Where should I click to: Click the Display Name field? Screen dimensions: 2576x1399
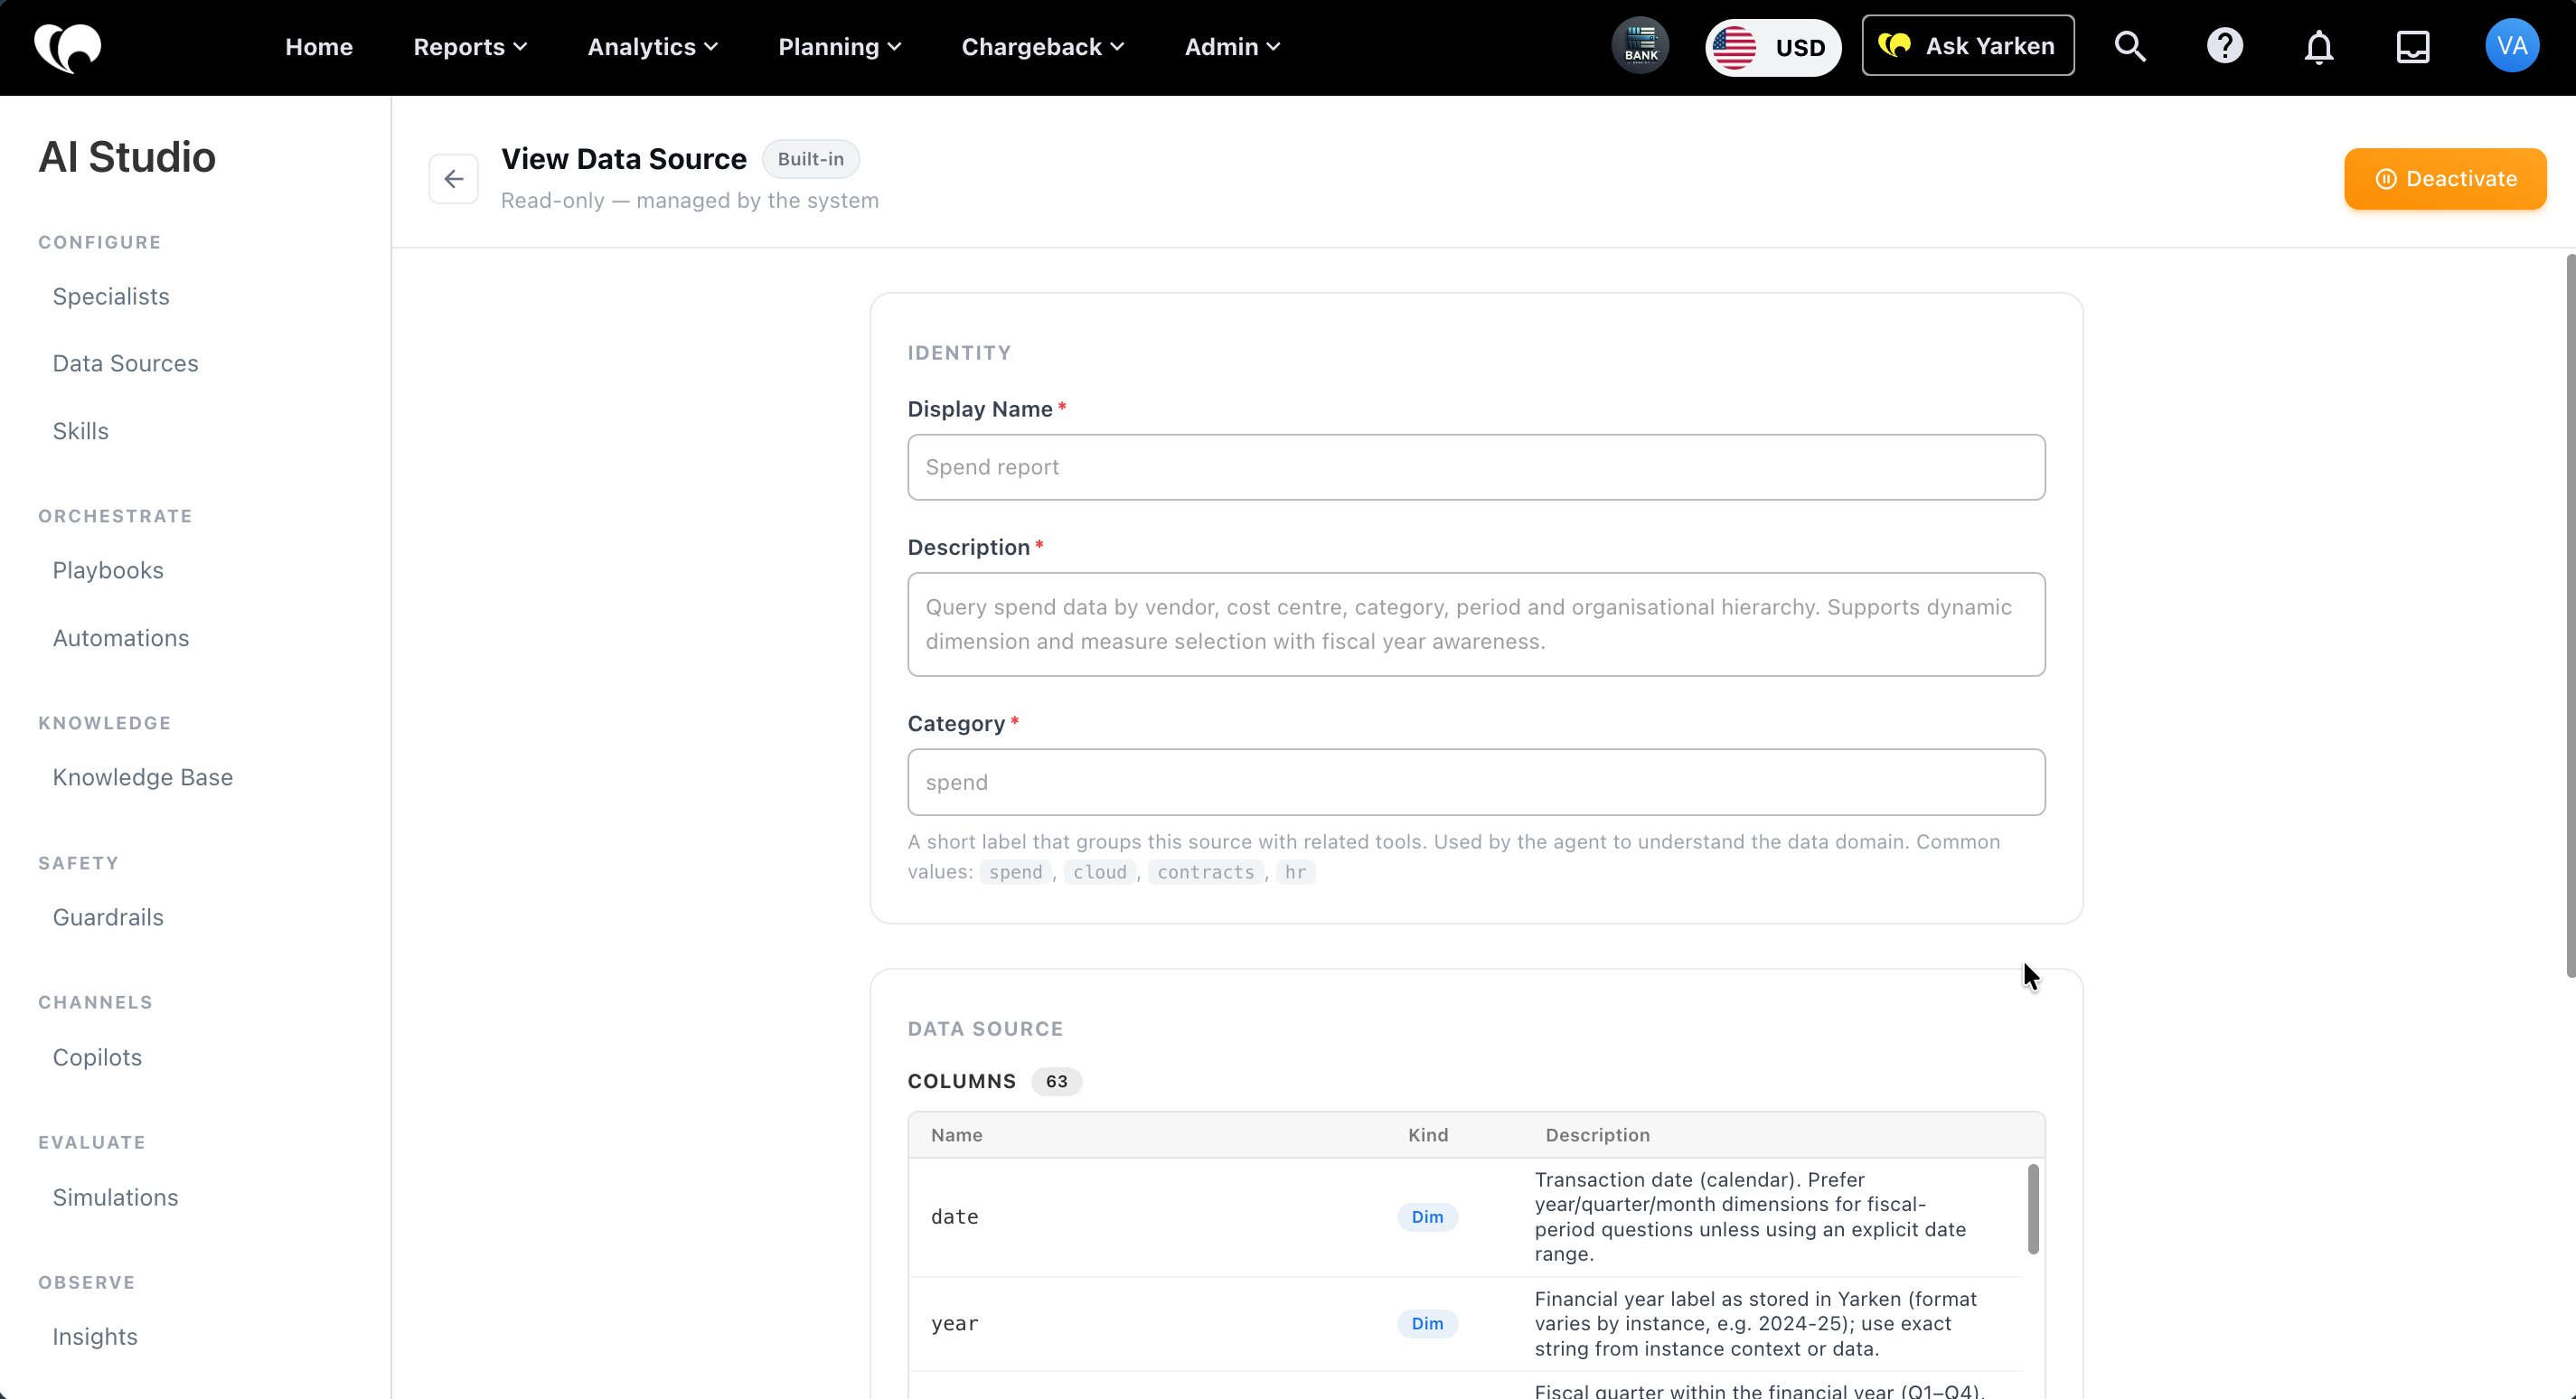coord(1476,467)
